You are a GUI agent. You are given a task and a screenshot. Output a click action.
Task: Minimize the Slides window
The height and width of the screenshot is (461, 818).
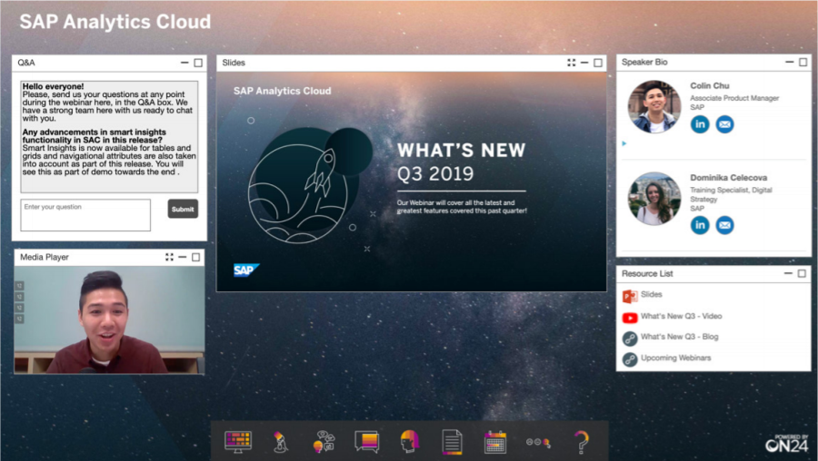point(584,63)
